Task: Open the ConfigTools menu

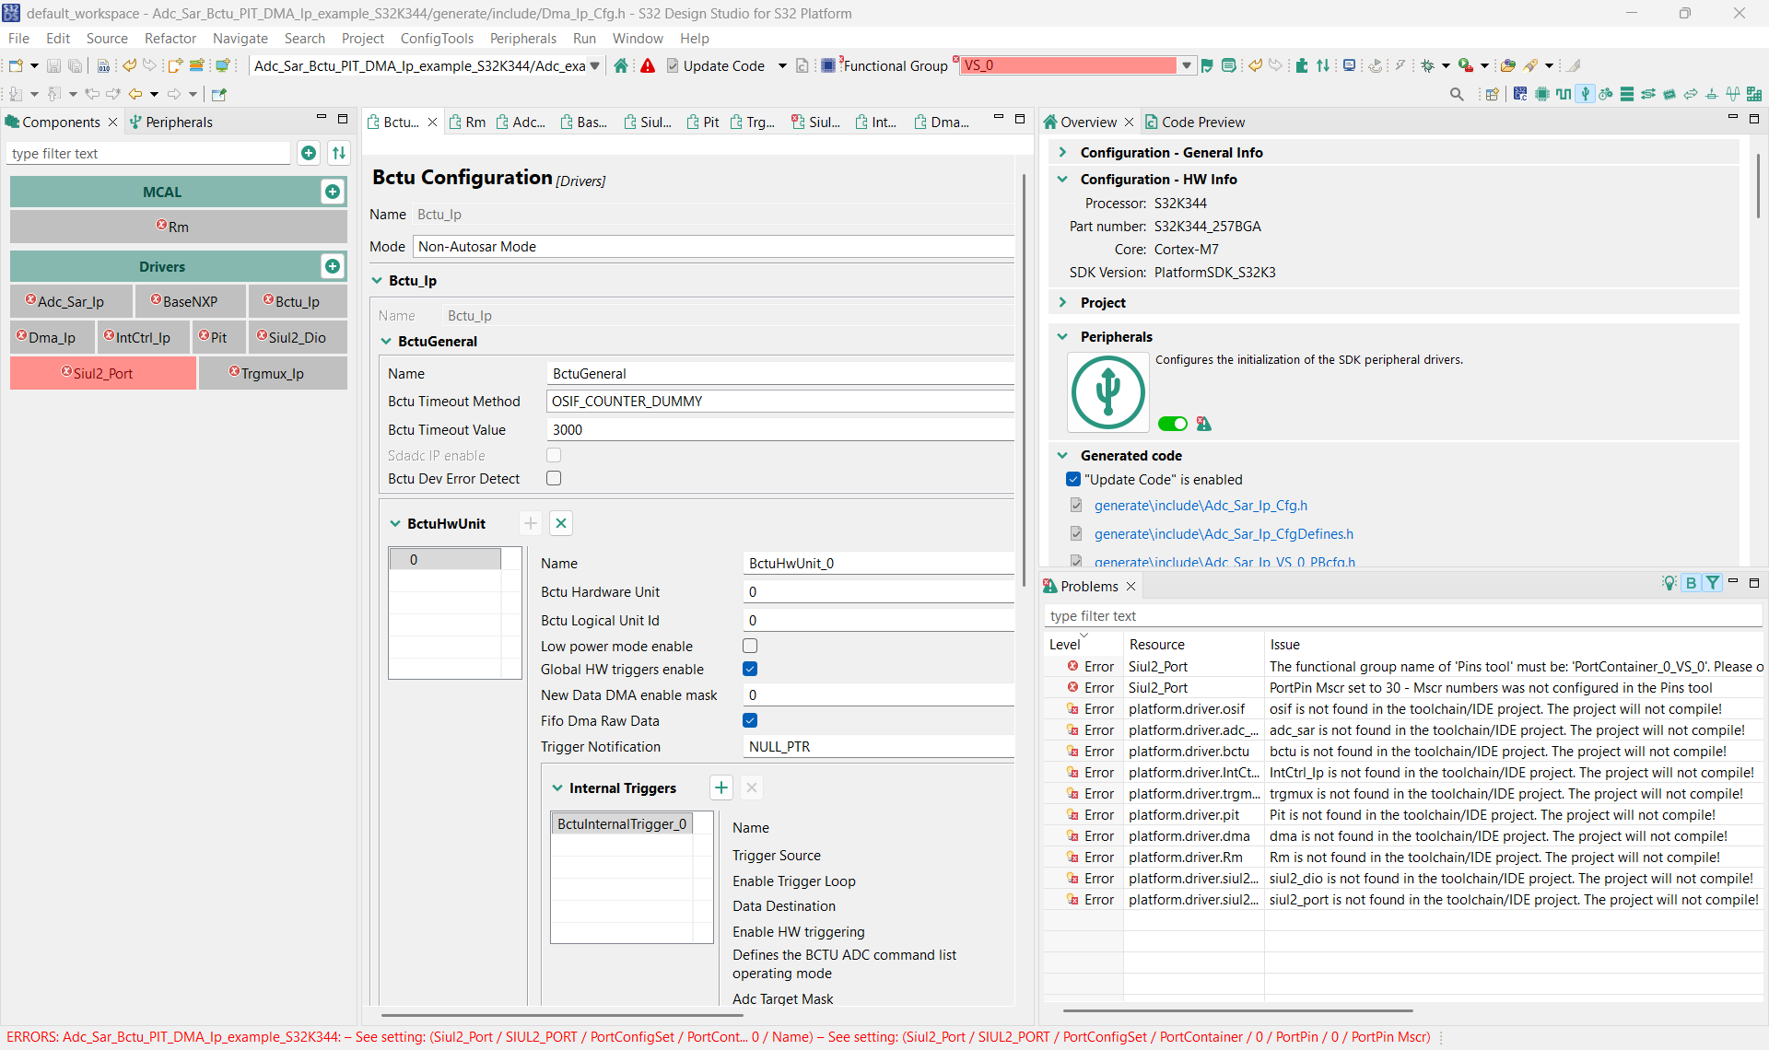Action: click(x=437, y=38)
